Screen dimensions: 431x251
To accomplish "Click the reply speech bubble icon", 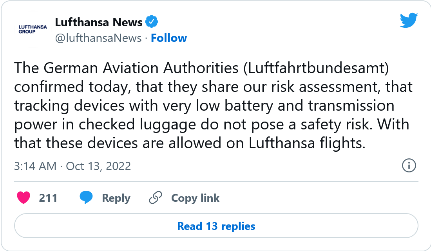I will (x=86, y=198).
